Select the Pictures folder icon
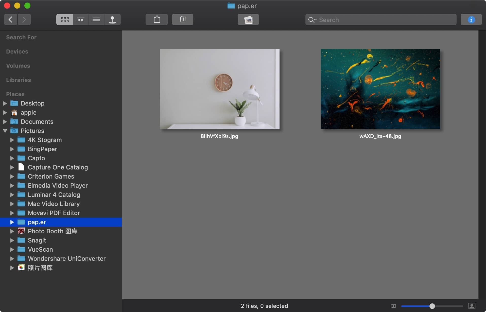 click(14, 131)
